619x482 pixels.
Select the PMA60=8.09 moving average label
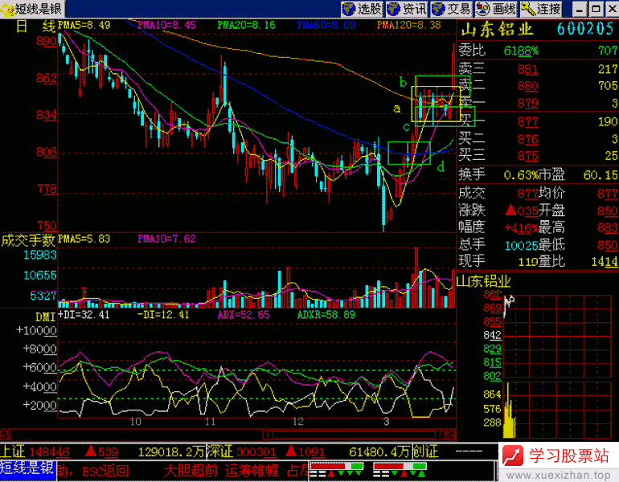[x=326, y=25]
